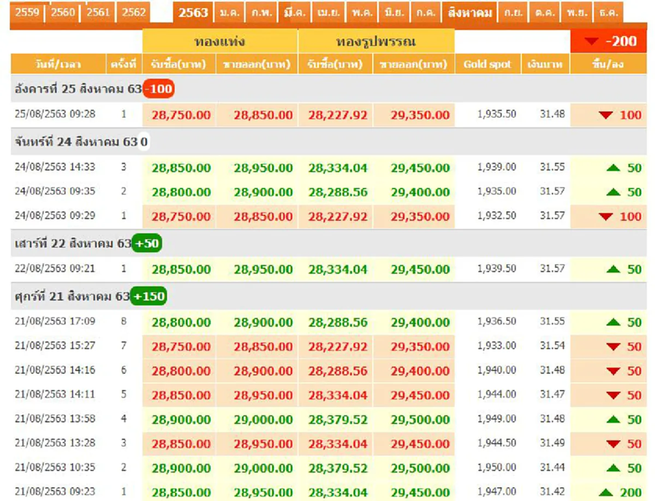Click down arrow in 24/08/2563 09:29 row
This screenshot has height=501, width=655.
pos(606,217)
